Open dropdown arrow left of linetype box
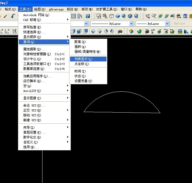 (86, 24)
